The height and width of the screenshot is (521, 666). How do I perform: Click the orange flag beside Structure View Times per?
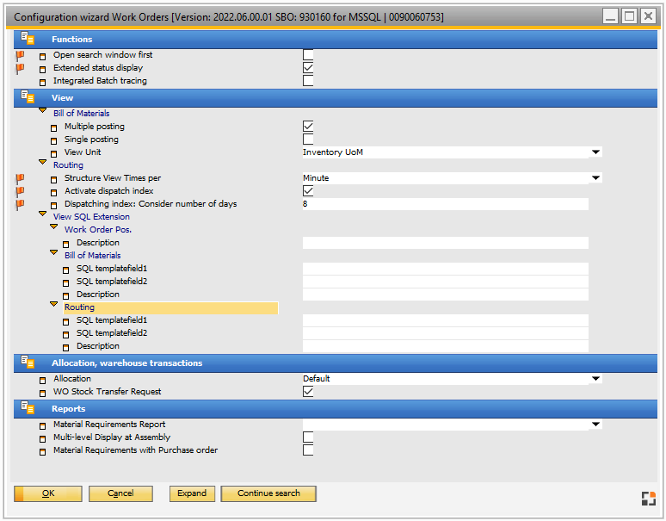20,178
